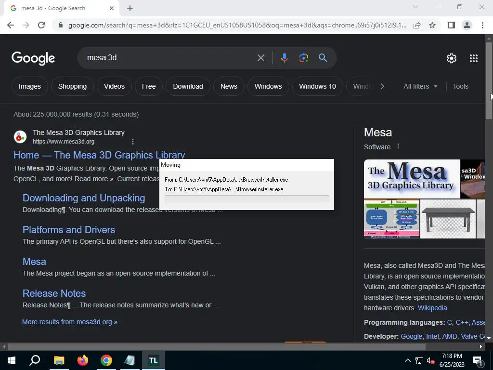Click the Moving dialog progress bar

[247, 199]
